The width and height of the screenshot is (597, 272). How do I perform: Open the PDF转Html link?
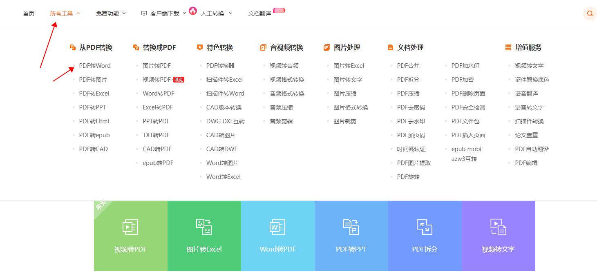pyautogui.click(x=94, y=121)
